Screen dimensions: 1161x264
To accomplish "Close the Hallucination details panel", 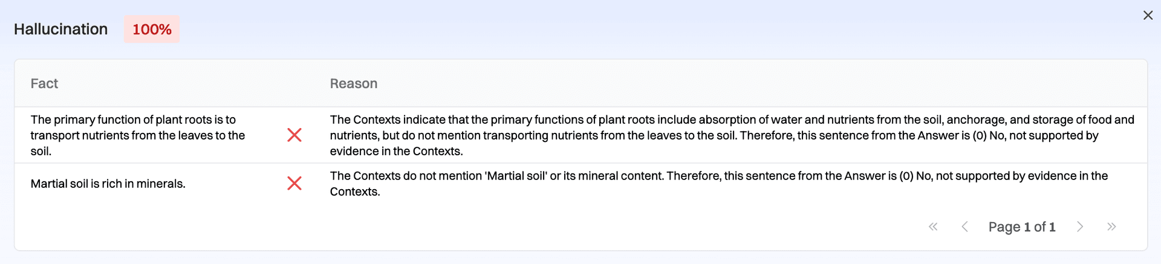I will pyautogui.click(x=1148, y=15).
